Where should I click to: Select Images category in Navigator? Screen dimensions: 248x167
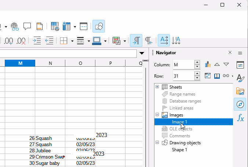176,115
